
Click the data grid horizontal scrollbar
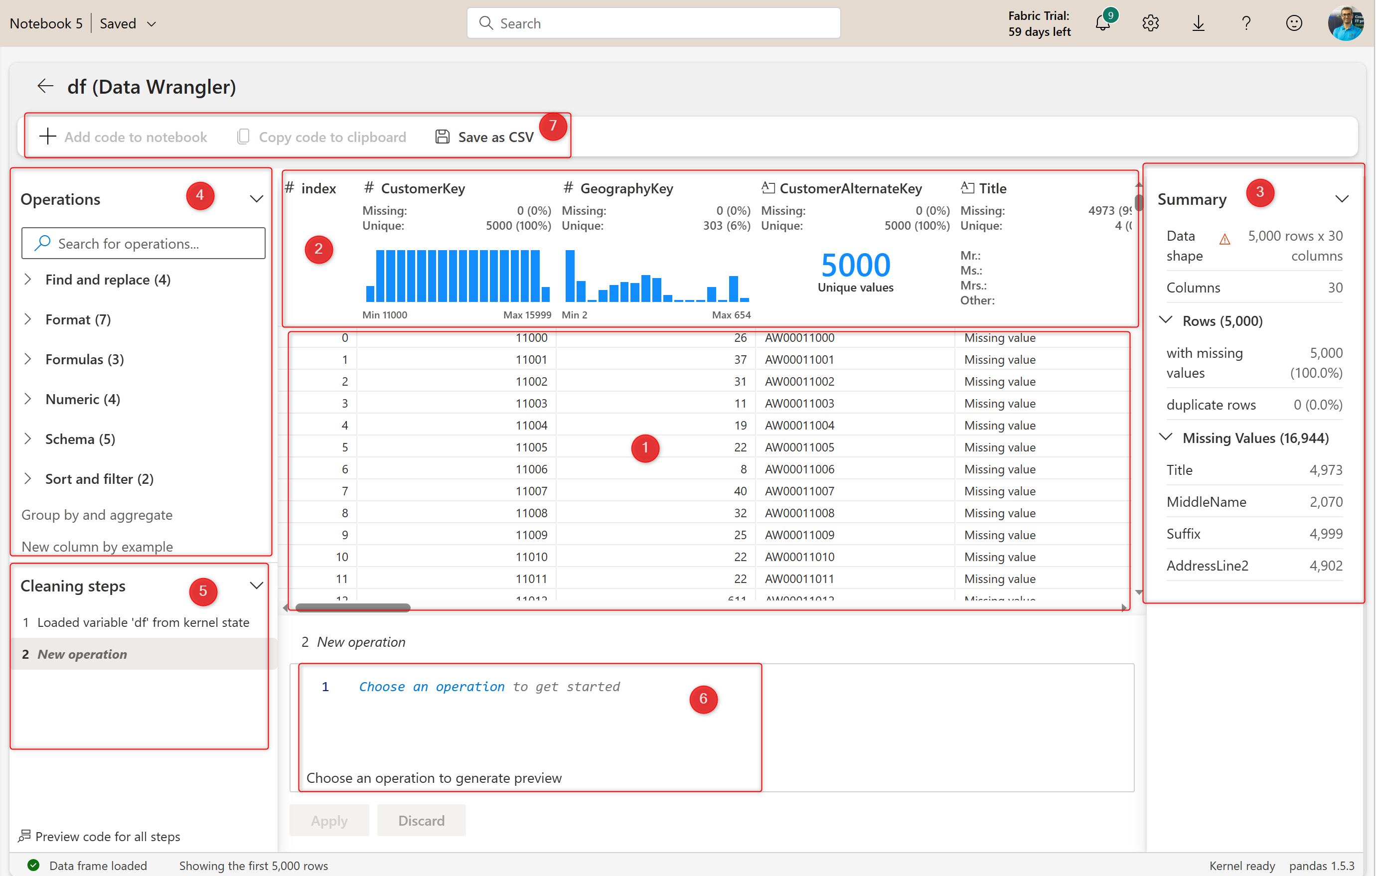pos(352,608)
